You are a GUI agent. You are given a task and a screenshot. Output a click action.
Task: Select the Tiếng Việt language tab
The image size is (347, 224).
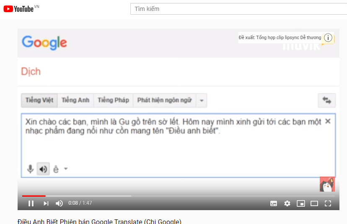tap(39, 100)
